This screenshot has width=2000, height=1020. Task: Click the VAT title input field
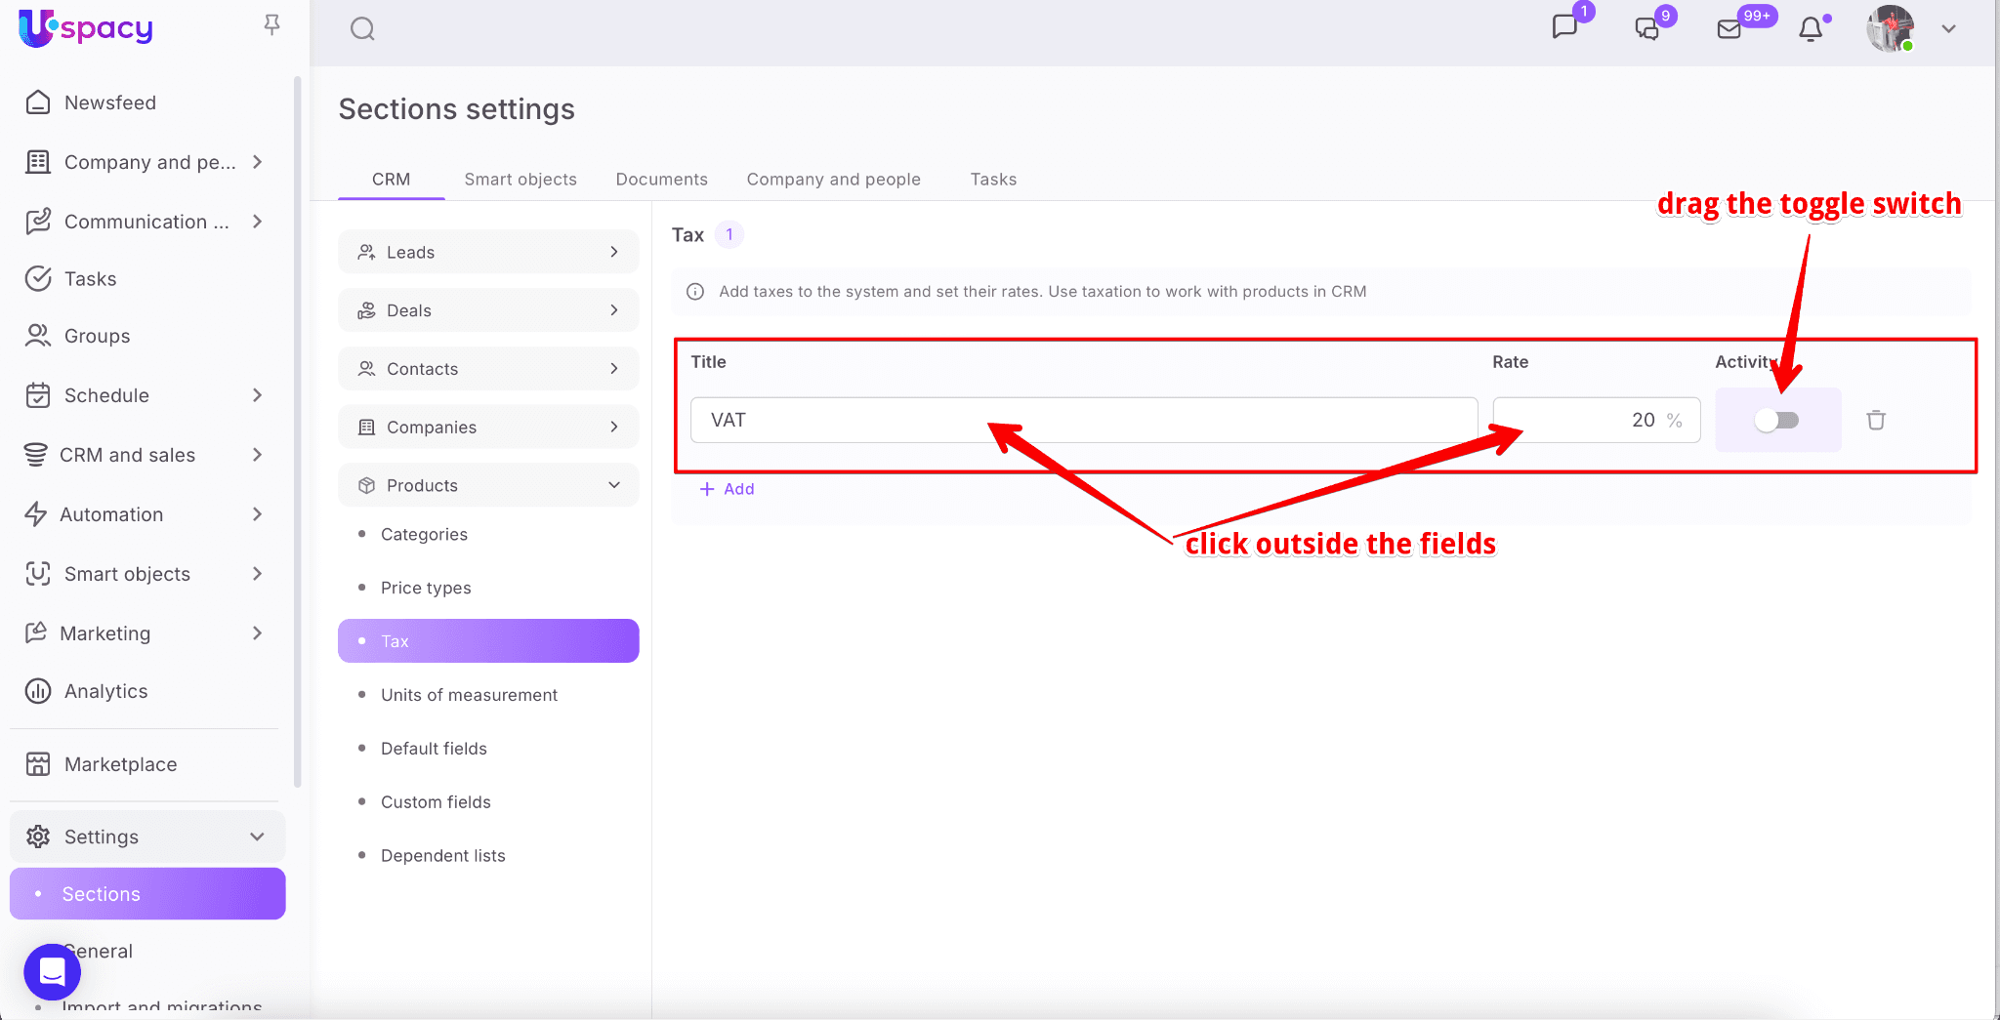[1083, 421]
